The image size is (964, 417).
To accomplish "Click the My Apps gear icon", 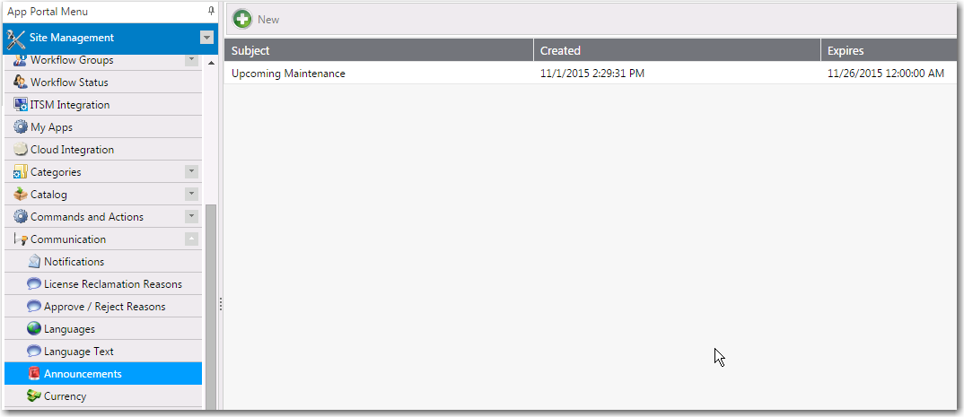I will (x=21, y=127).
